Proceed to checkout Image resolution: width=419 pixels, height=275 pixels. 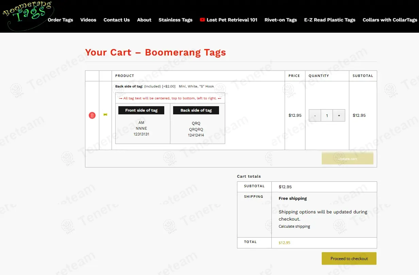(x=349, y=258)
